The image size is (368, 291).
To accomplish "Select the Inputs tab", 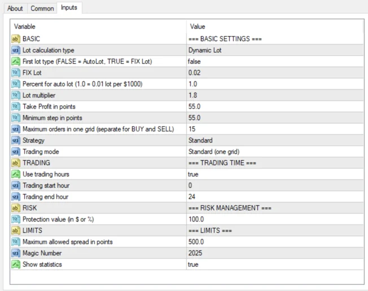I will click(69, 7).
